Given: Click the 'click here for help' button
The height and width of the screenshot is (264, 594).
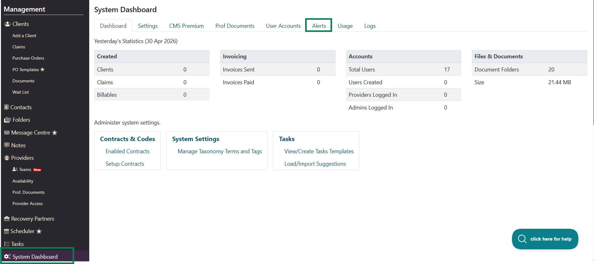Looking at the screenshot, I should coord(545,239).
